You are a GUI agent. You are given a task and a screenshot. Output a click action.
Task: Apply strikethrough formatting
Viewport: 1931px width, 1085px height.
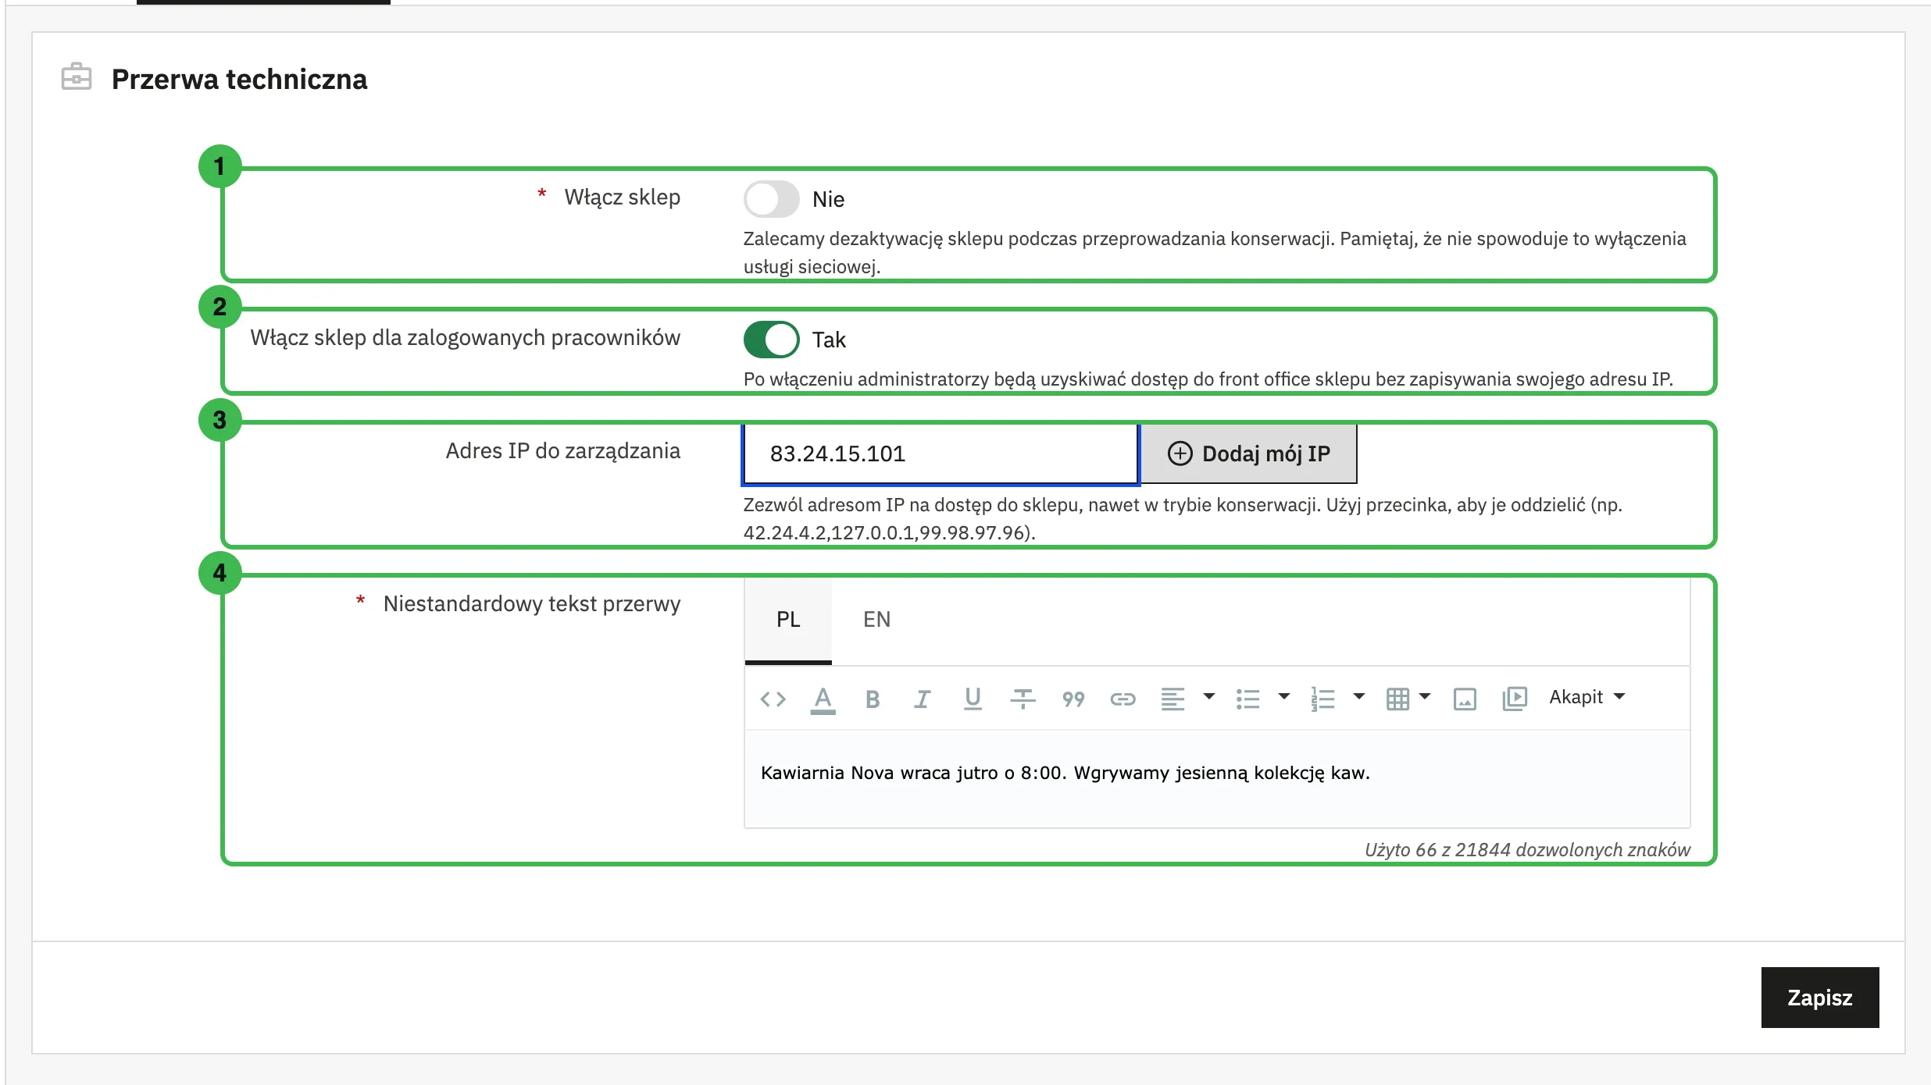[1023, 699]
